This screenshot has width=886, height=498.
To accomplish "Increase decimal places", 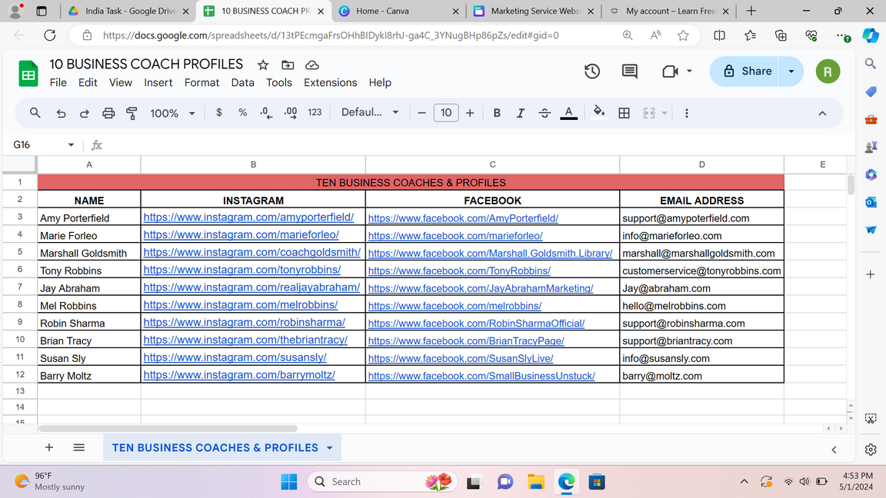I will click(x=291, y=113).
